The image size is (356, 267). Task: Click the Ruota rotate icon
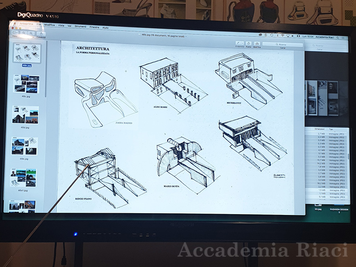coord(249,43)
